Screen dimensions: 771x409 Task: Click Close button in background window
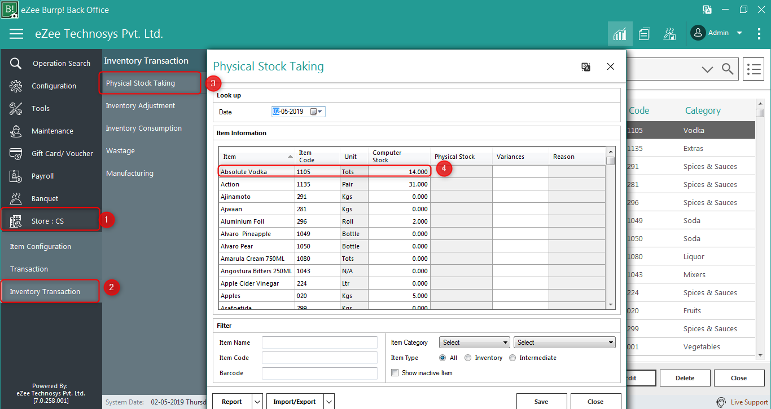point(739,378)
